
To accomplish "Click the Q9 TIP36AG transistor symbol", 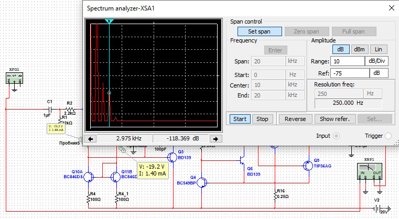I will point(307,165).
